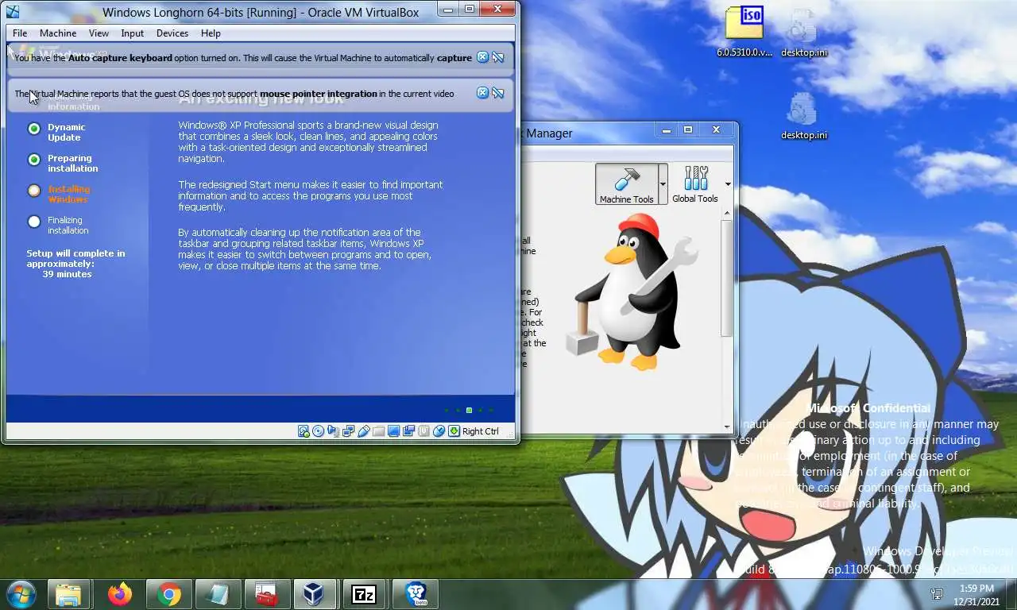1017x610 pixels.
Task: Dismiss the mouse pointer integration notification
Action: click(482, 93)
